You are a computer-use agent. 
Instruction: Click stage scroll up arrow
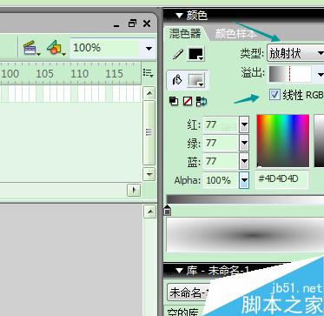coord(149,212)
